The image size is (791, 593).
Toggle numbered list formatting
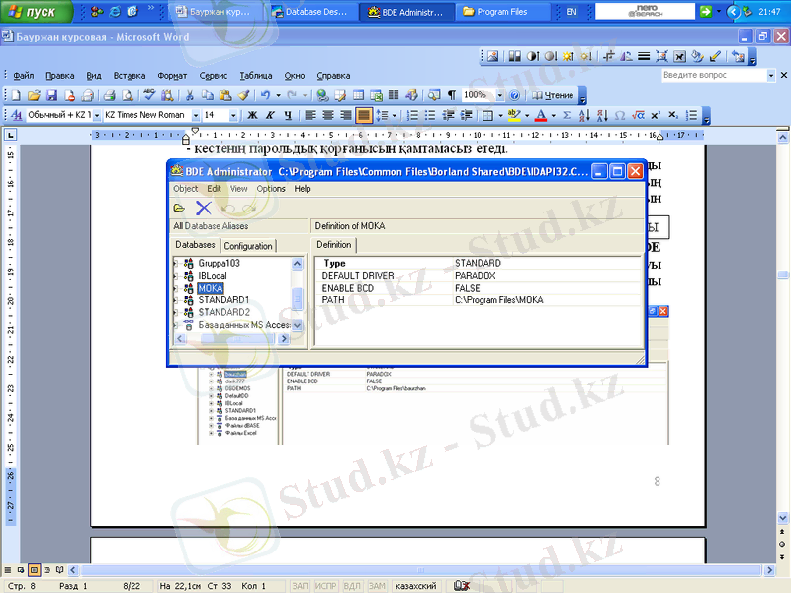tap(412, 115)
